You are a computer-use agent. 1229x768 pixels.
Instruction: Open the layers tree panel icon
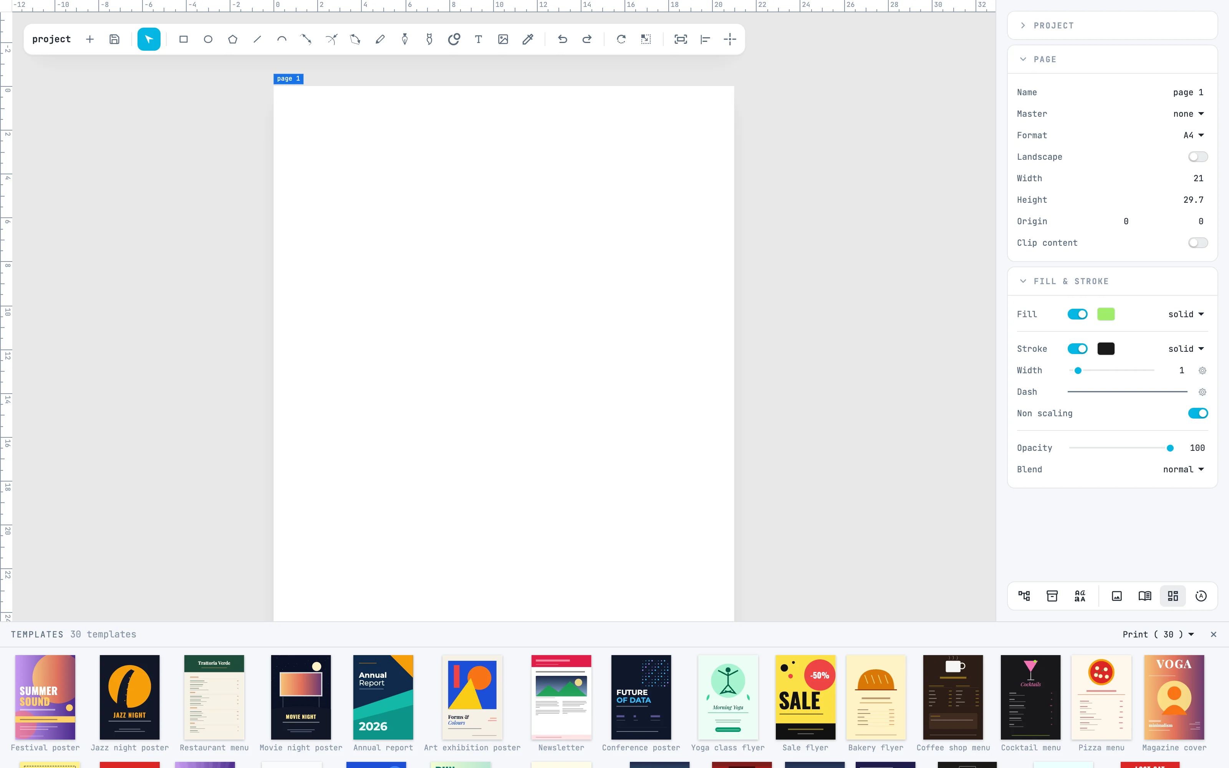pos(1024,596)
